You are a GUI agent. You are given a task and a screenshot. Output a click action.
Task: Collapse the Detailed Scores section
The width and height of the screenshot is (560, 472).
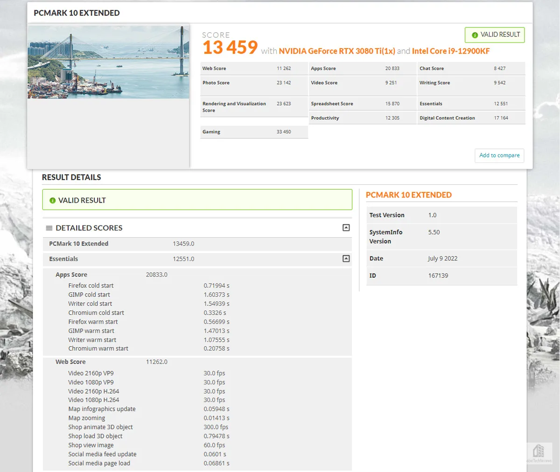click(346, 228)
